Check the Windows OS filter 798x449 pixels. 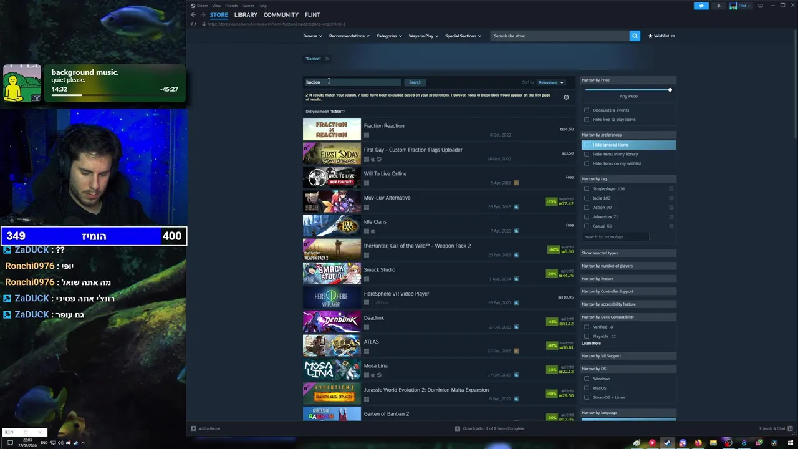(587, 379)
